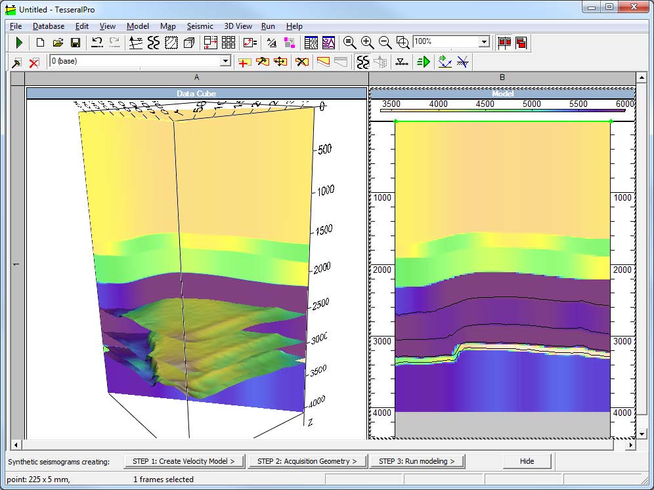Undo the last action

pyautogui.click(x=97, y=43)
